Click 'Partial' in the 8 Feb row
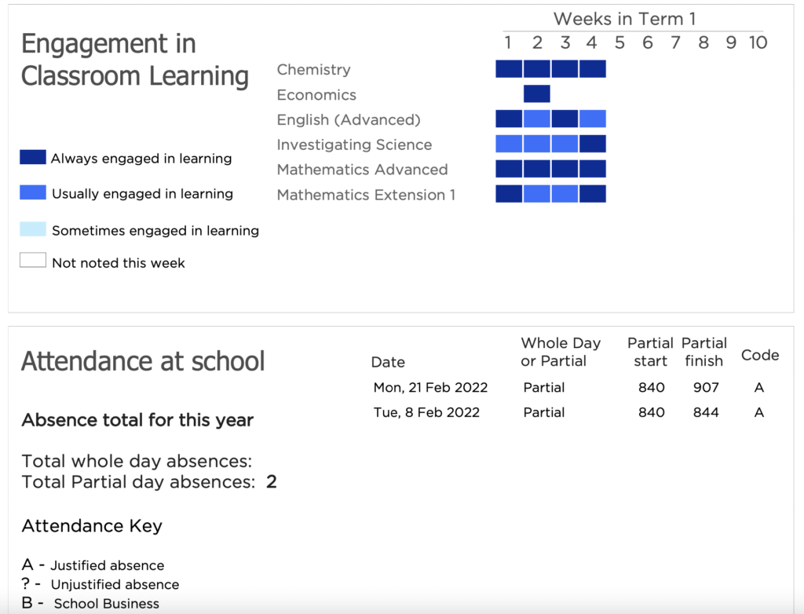Viewport: 804px width, 614px height. (x=544, y=412)
